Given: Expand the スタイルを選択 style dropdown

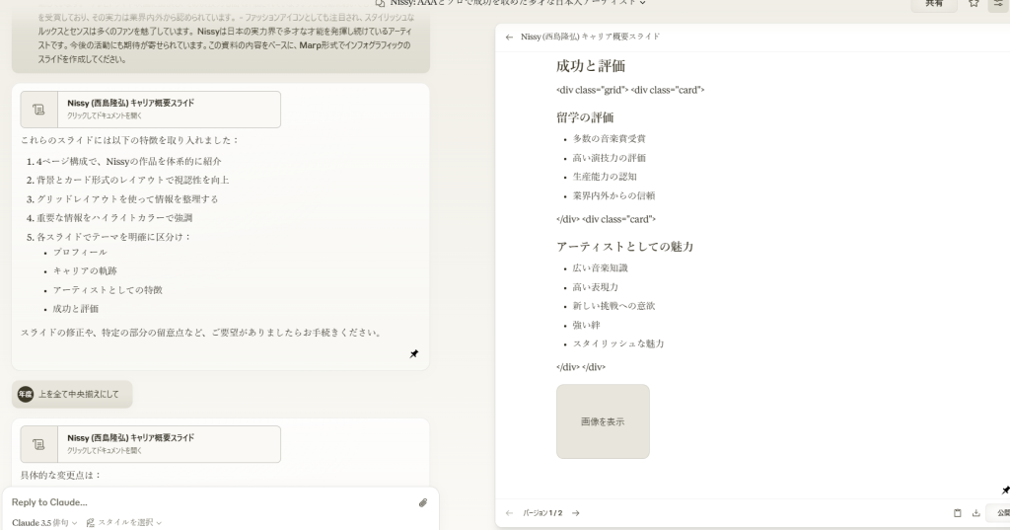Looking at the screenshot, I should click(124, 522).
